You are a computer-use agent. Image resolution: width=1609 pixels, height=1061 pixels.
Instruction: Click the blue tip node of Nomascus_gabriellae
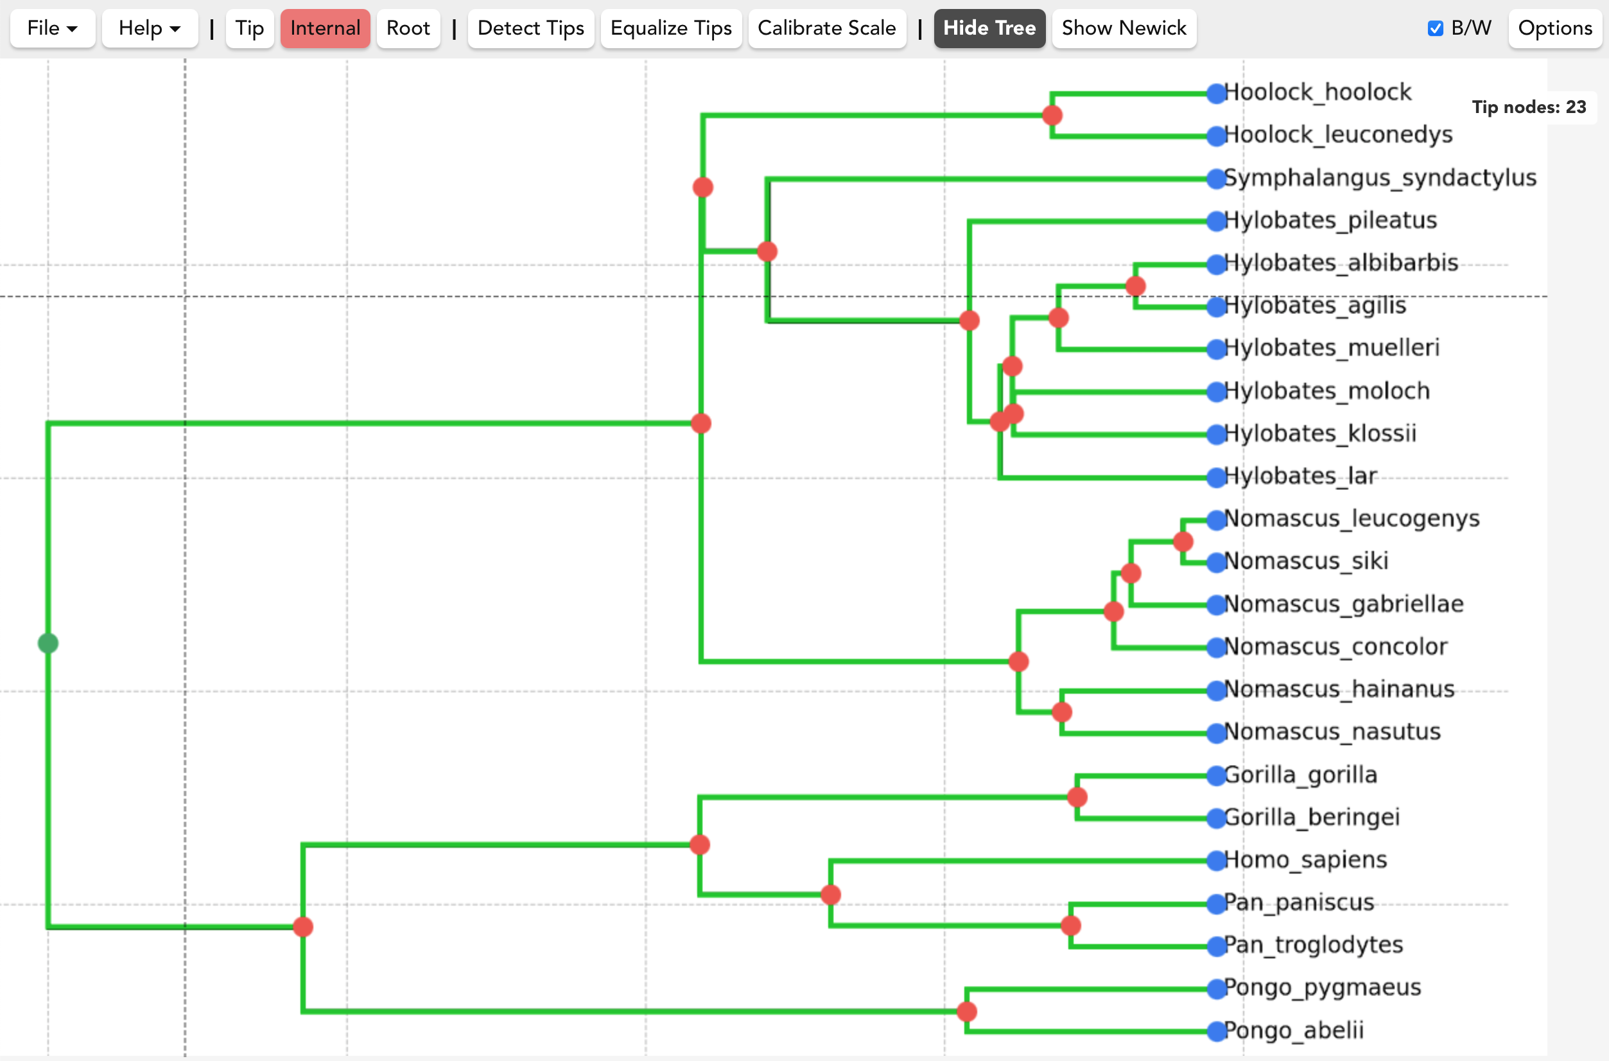tap(1217, 605)
